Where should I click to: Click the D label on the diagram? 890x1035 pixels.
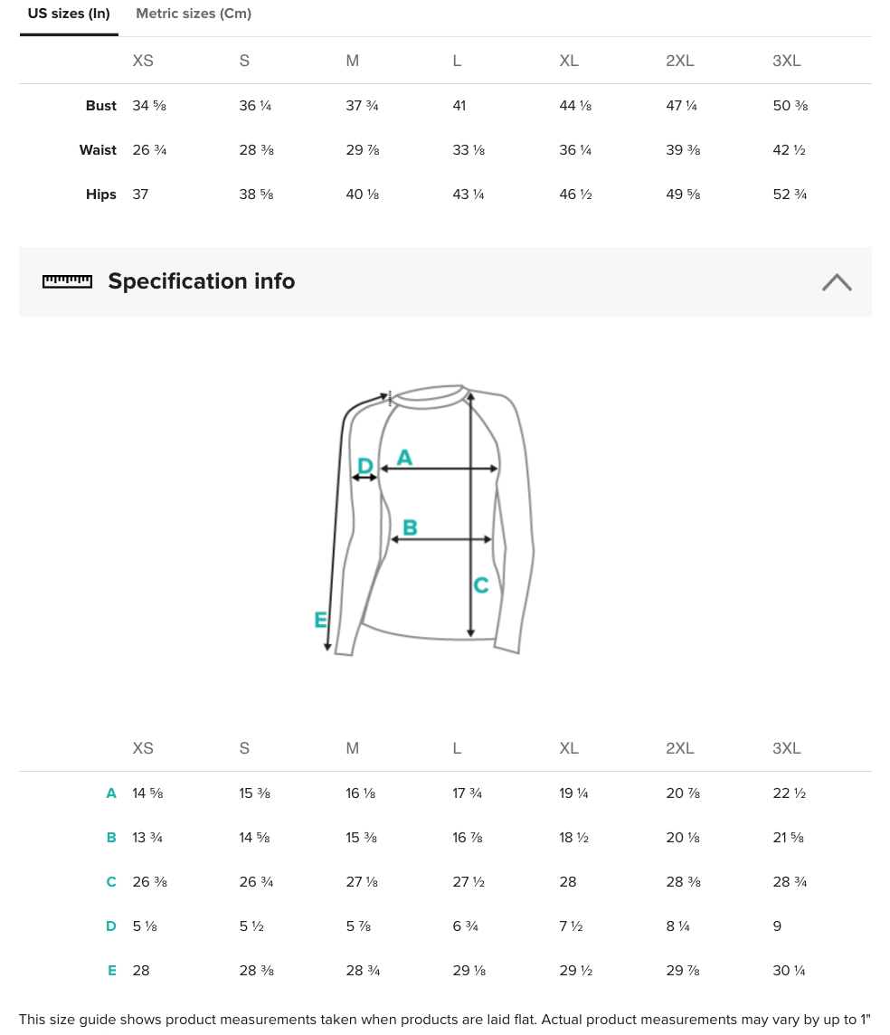pos(365,466)
